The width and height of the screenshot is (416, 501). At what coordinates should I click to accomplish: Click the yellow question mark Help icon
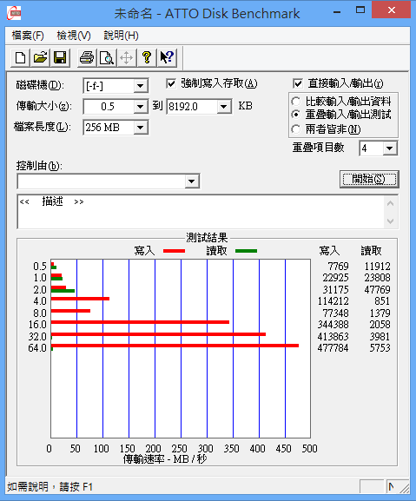coord(147,58)
